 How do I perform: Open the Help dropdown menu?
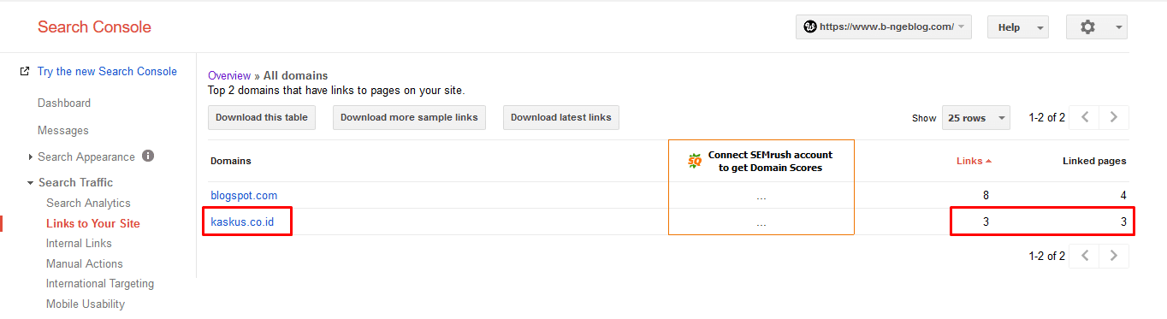(x=1018, y=27)
